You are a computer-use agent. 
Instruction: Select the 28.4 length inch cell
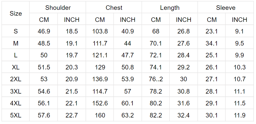pos(183,55)
